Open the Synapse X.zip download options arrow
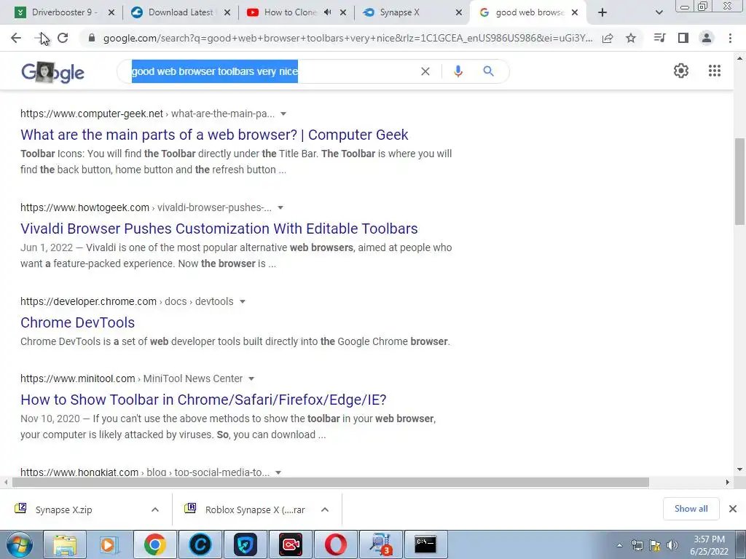Image resolution: width=746 pixels, height=559 pixels. 154,510
